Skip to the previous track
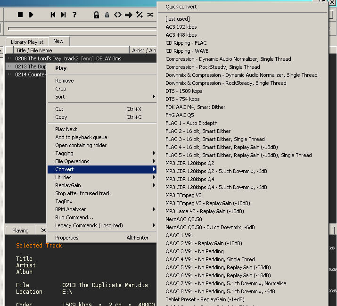Screen dimensions: 337x306 [53, 15]
